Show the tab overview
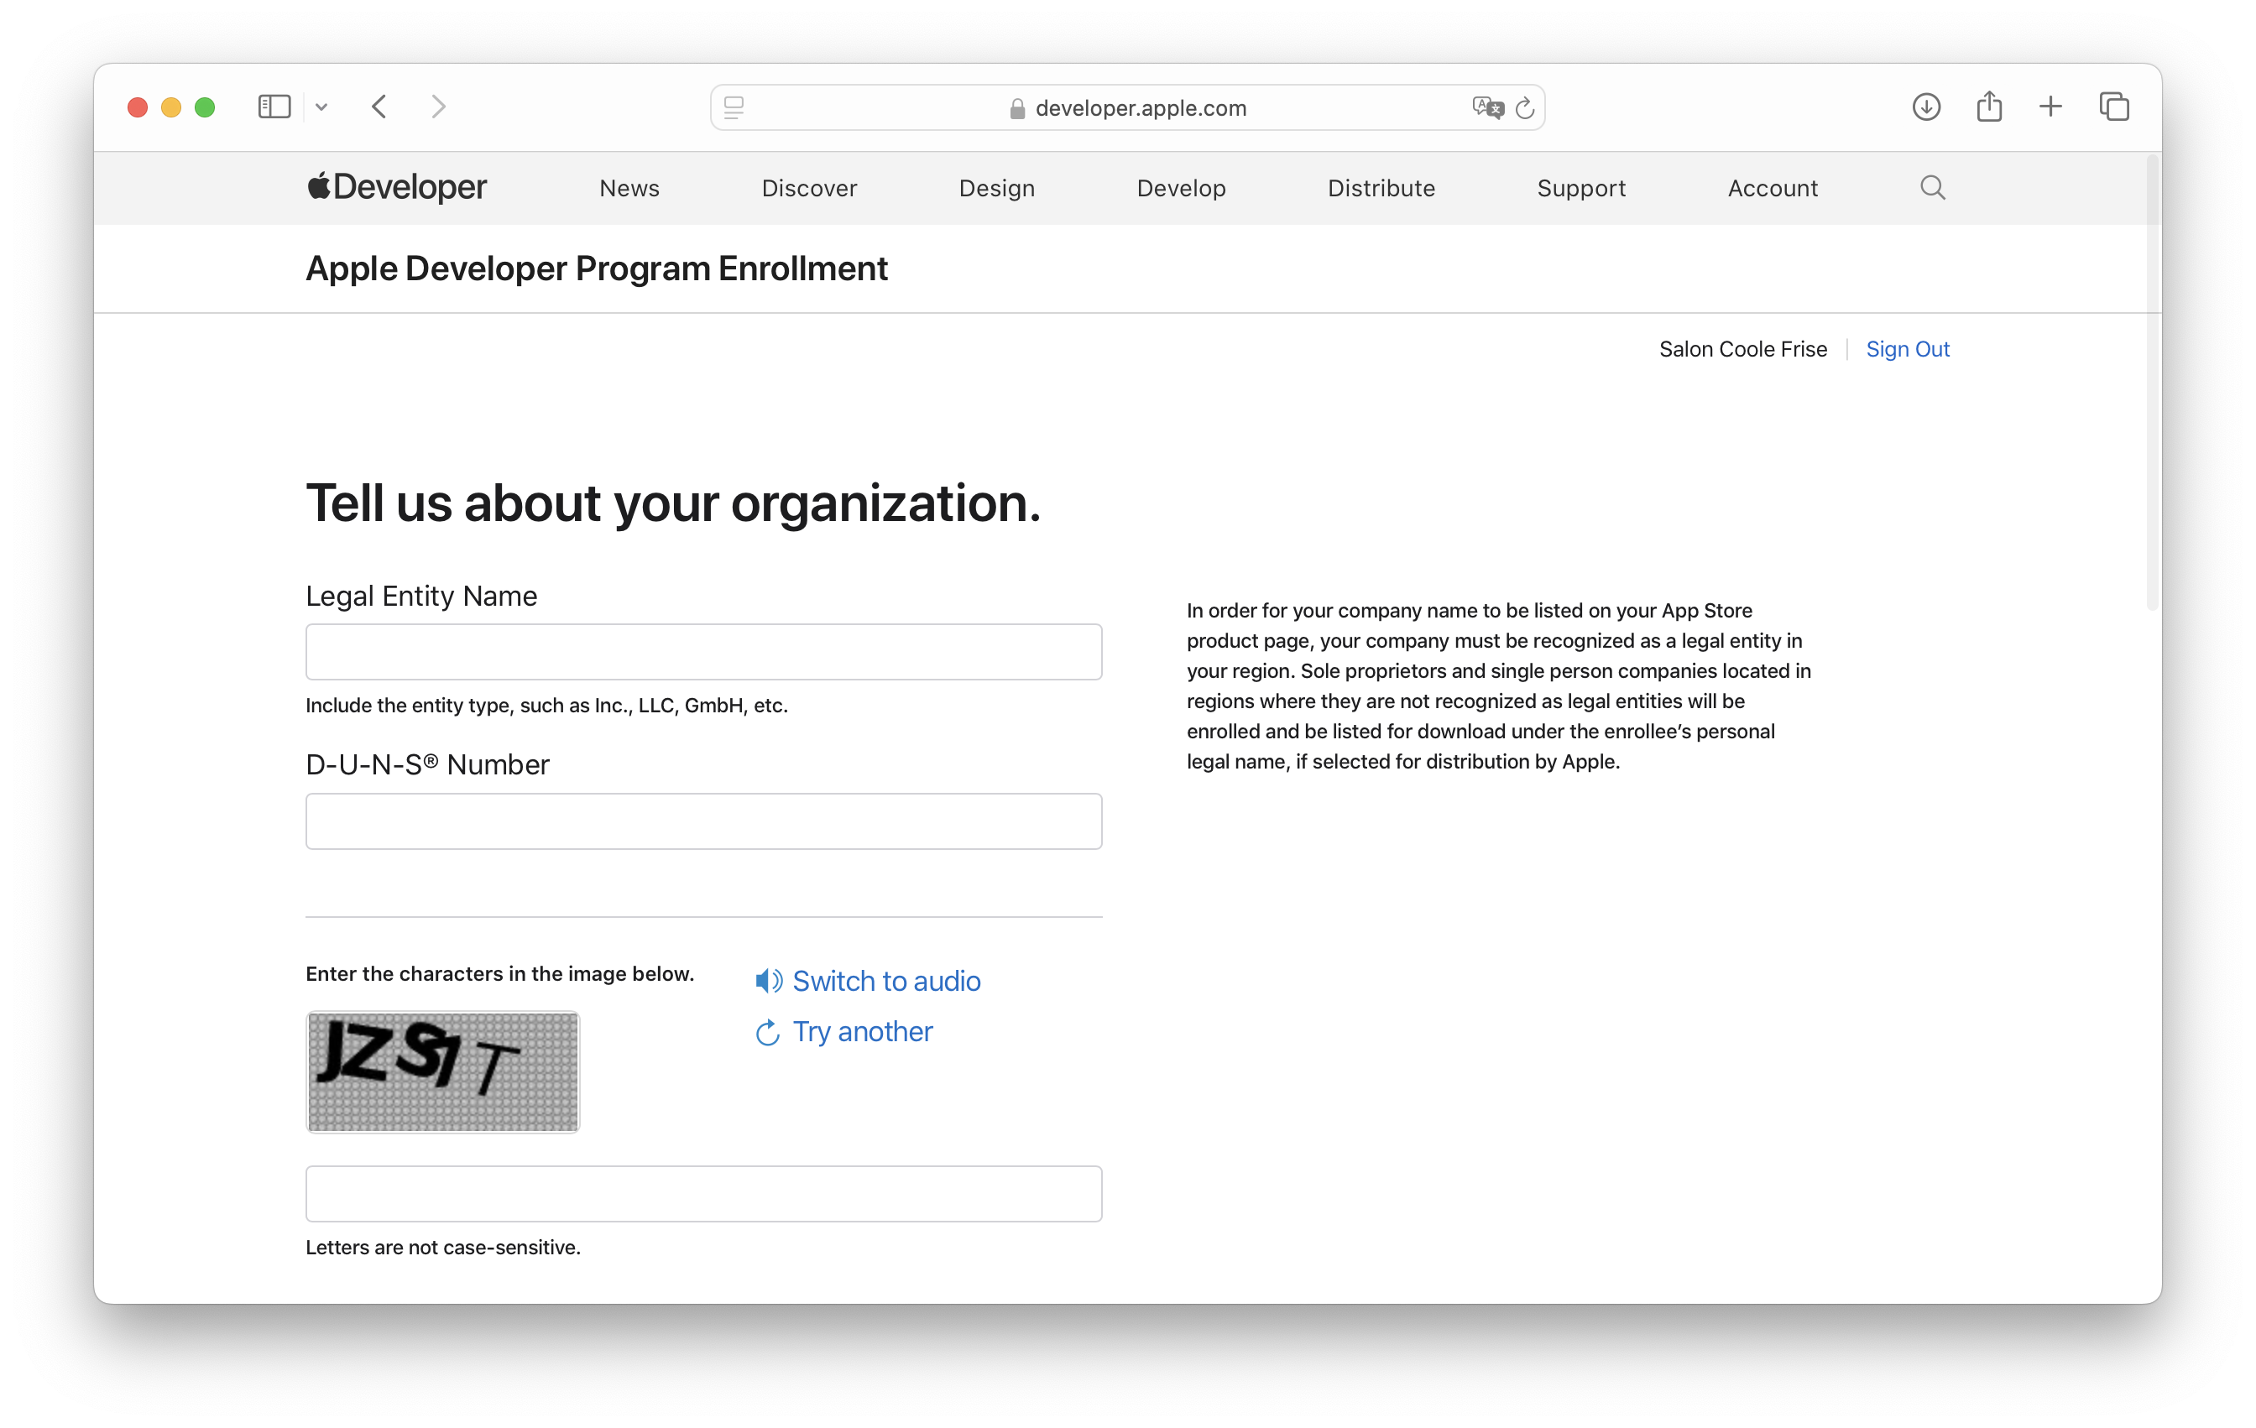Screen dimensions: 2256x1428 click(x=2113, y=107)
